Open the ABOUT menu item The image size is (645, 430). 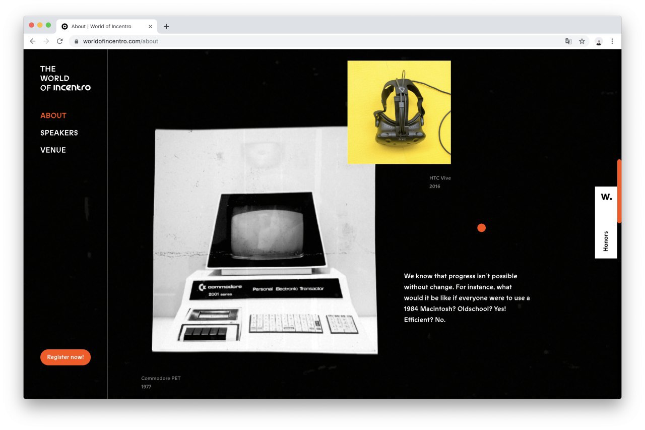[53, 115]
